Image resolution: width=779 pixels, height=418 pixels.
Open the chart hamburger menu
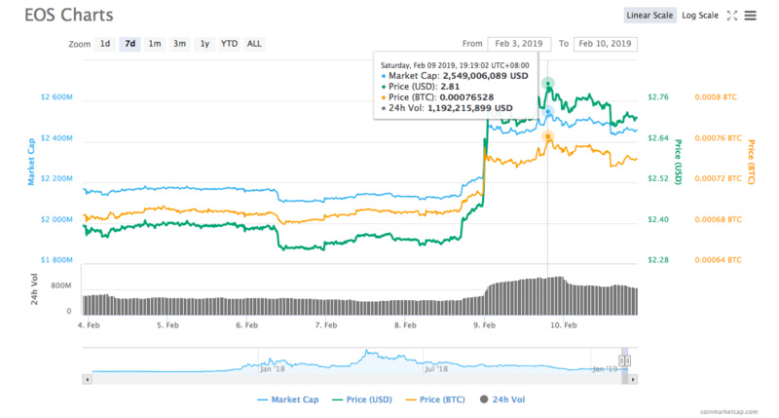point(750,16)
